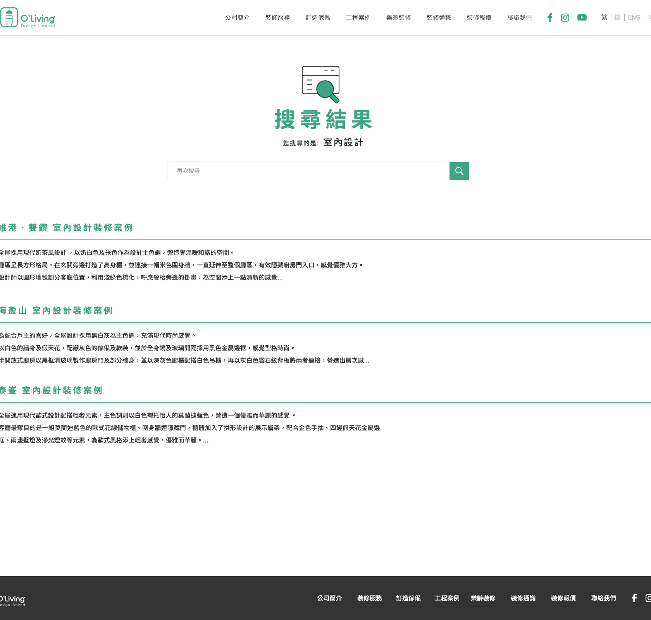Open the 海盈山 室內設計裝修案例 result

(56, 311)
